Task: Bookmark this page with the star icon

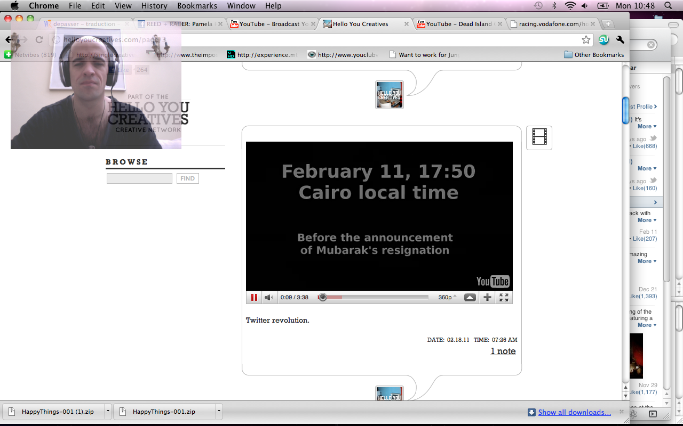Action: pyautogui.click(x=586, y=40)
